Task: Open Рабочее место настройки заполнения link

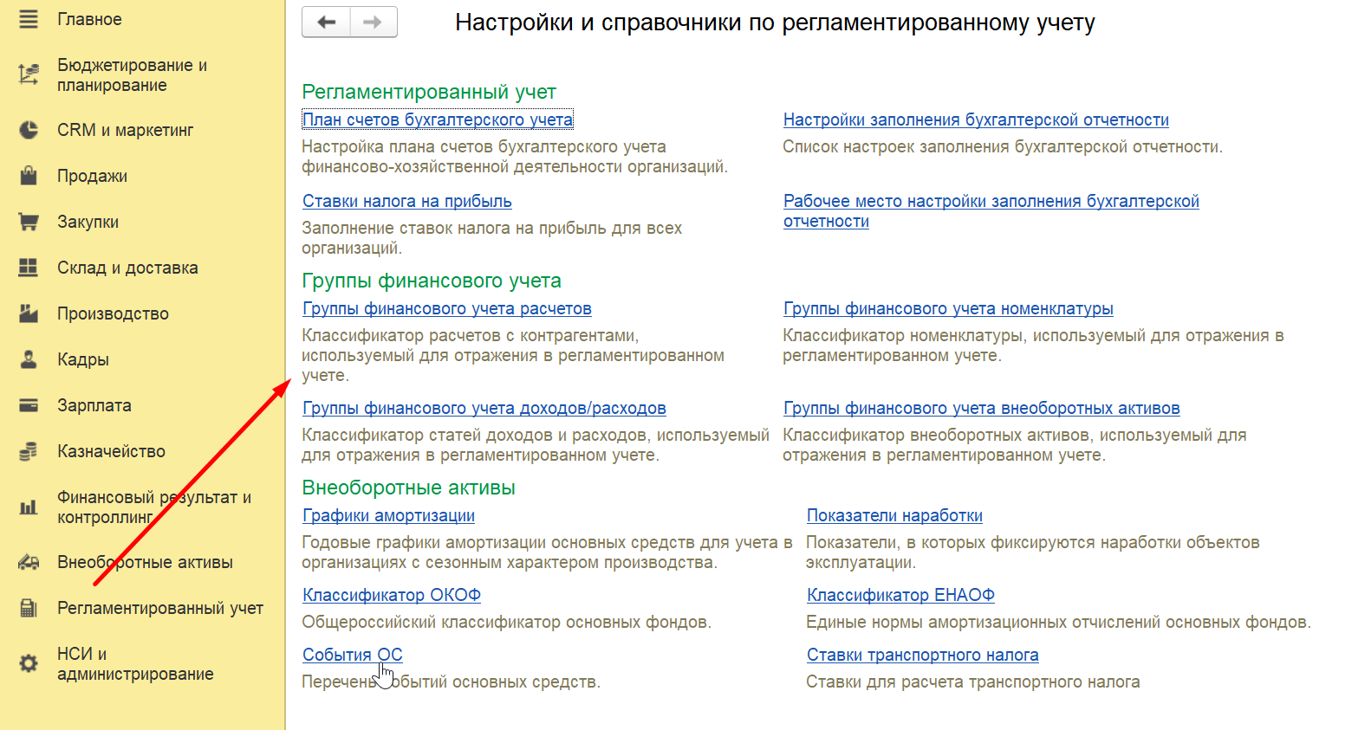Action: (x=991, y=210)
